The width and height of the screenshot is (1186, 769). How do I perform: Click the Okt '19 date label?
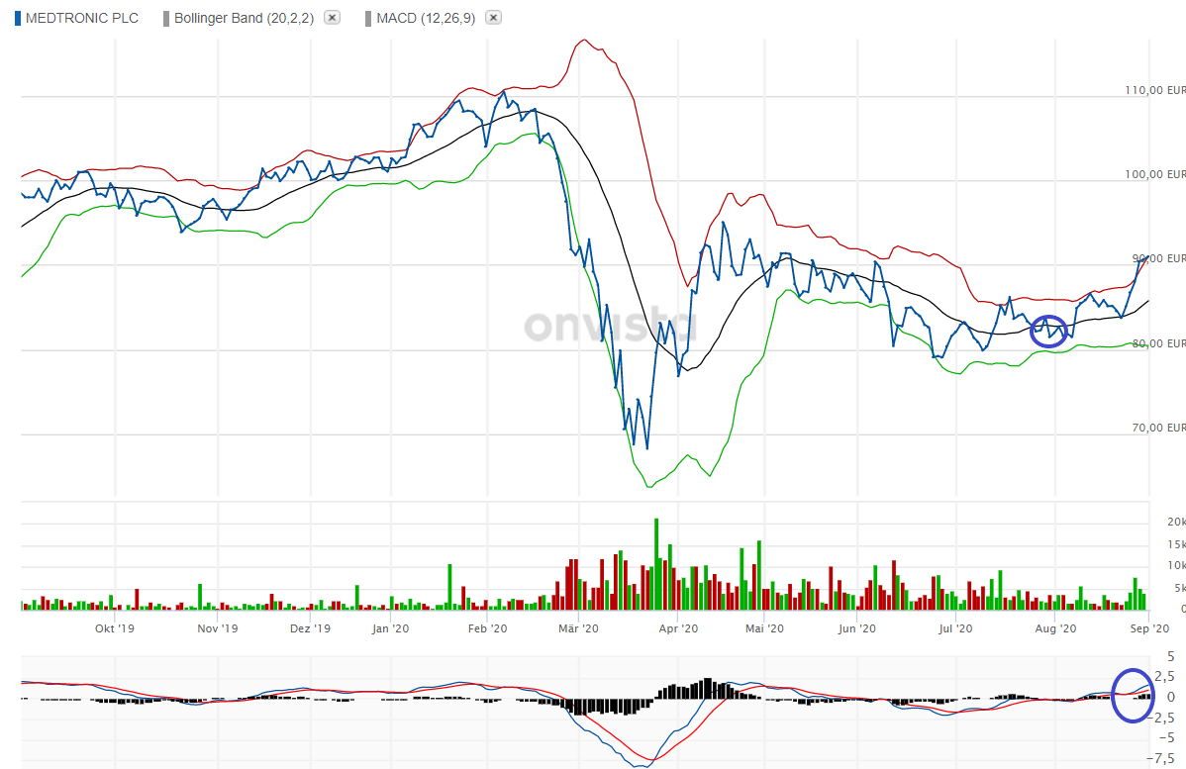pyautogui.click(x=114, y=627)
